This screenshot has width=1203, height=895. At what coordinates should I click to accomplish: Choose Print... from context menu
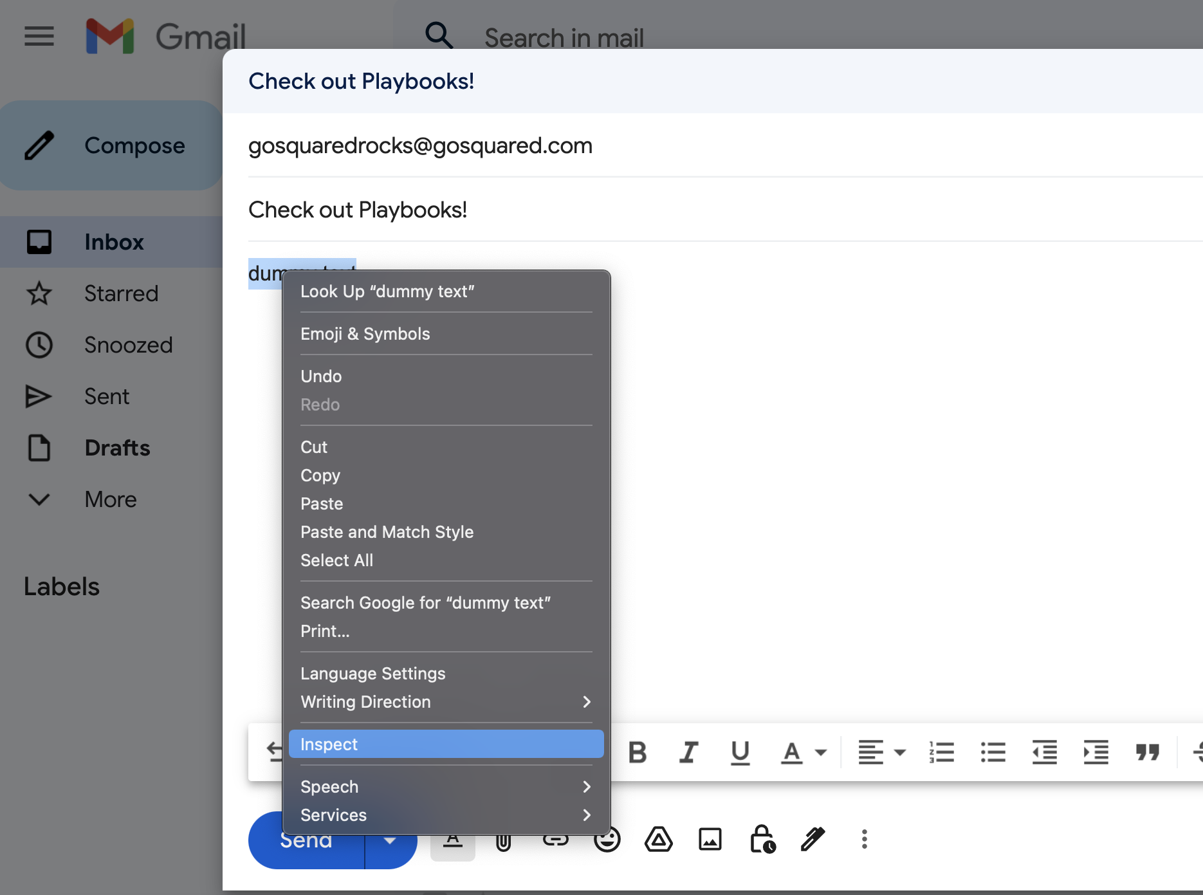[x=446, y=631]
